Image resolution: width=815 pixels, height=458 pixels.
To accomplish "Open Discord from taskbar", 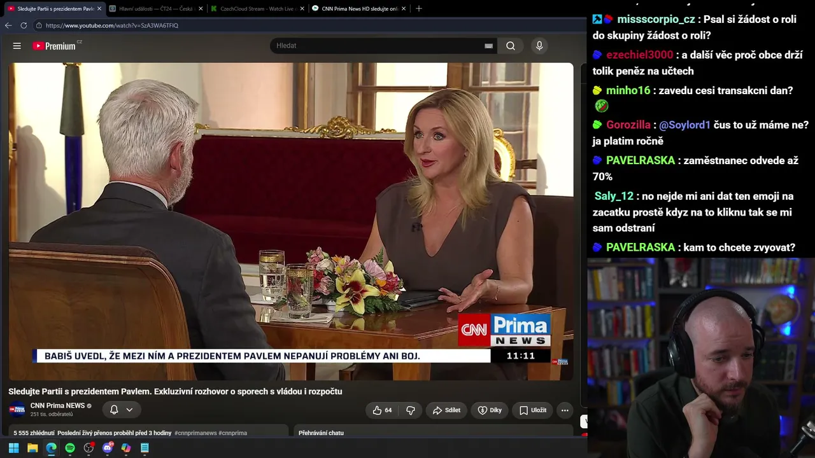I will pyautogui.click(x=108, y=448).
